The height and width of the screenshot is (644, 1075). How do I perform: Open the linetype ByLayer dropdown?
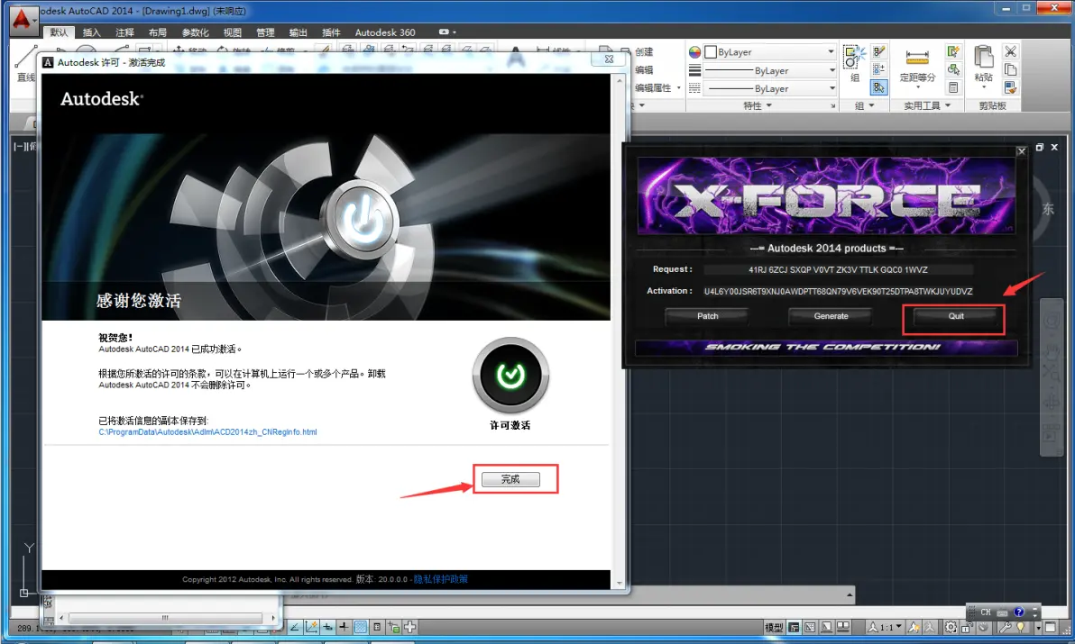click(x=832, y=88)
